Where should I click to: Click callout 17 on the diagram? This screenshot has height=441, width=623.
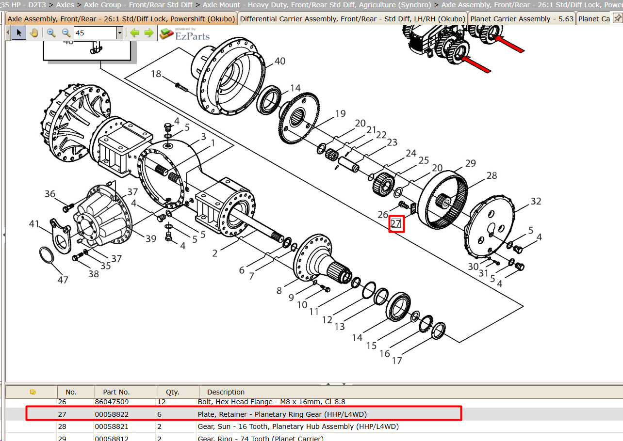click(397, 361)
